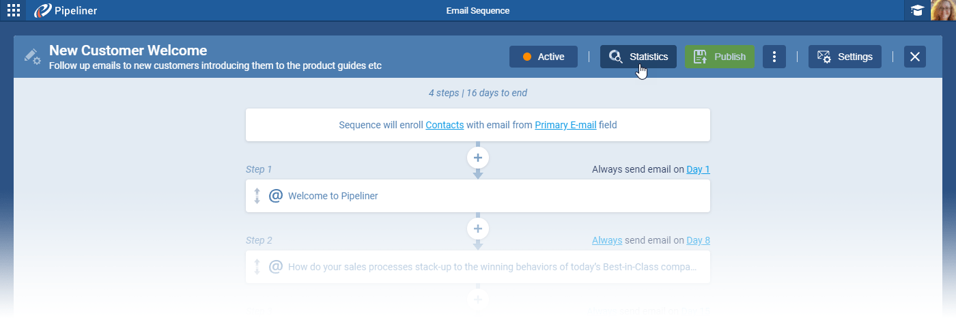956x318 pixels.
Task: Click the user profile avatar
Action: 943,10
